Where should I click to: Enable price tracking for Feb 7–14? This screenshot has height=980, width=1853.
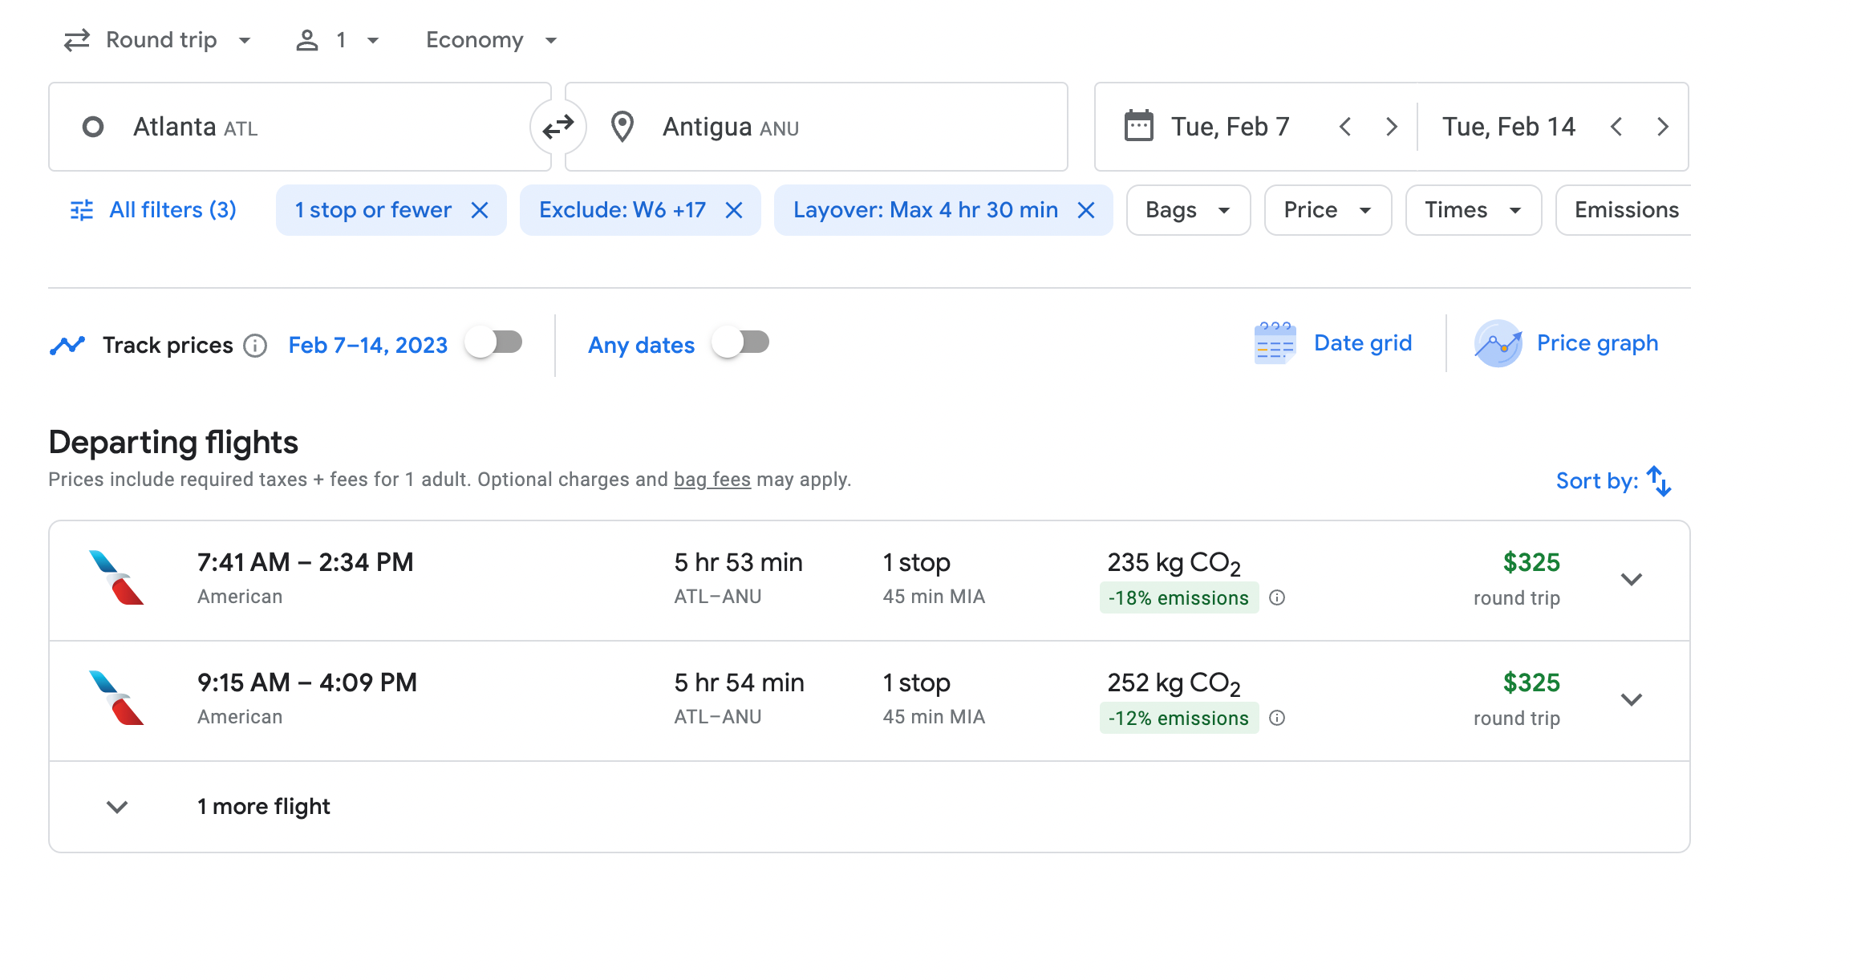[x=494, y=343]
